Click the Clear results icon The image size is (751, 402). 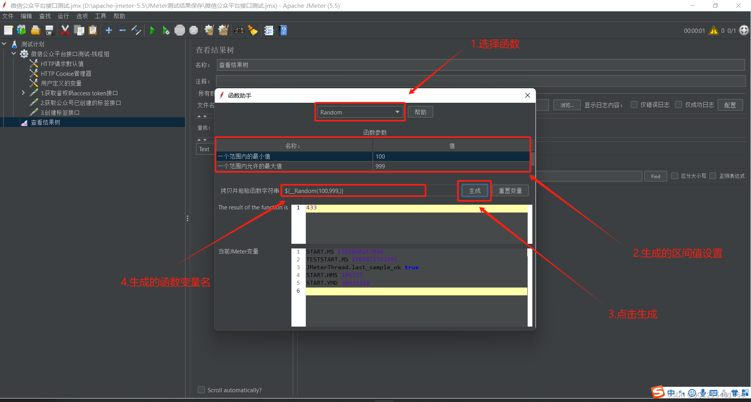(x=209, y=30)
